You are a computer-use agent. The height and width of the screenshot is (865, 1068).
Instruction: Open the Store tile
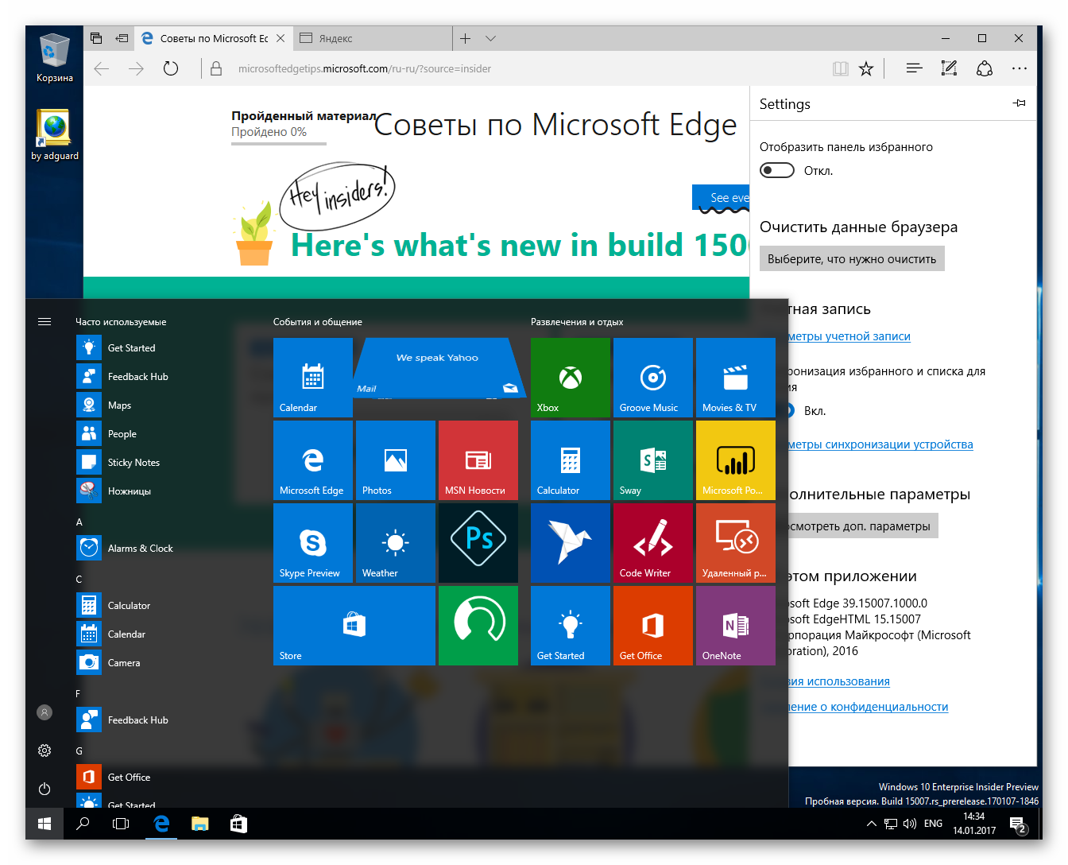[x=354, y=626]
